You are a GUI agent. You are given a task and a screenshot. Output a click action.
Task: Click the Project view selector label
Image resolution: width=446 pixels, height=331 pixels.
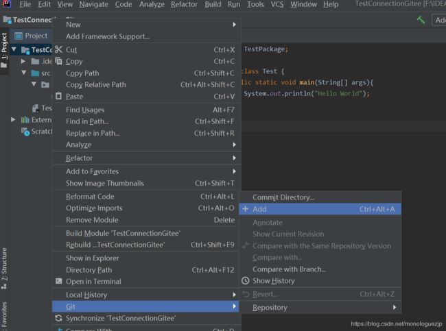[x=36, y=36]
